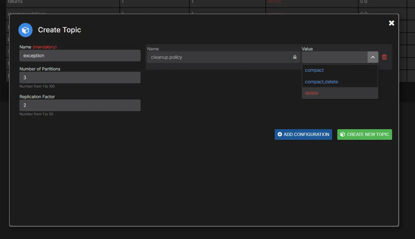Click the CREATE NEW TOPIC button

364,134
